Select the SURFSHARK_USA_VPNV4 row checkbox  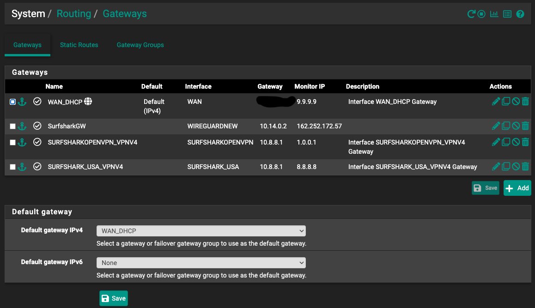click(12, 167)
